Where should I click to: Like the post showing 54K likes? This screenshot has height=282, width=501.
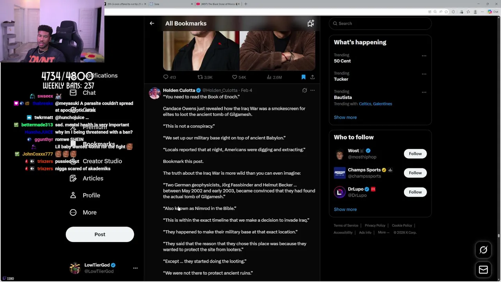pyautogui.click(x=239, y=77)
